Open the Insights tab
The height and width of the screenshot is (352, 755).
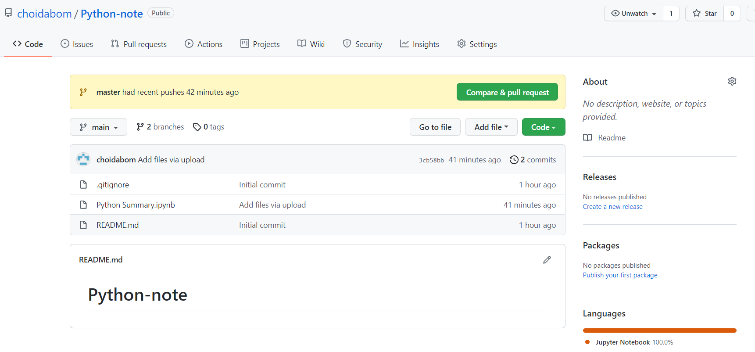(419, 44)
